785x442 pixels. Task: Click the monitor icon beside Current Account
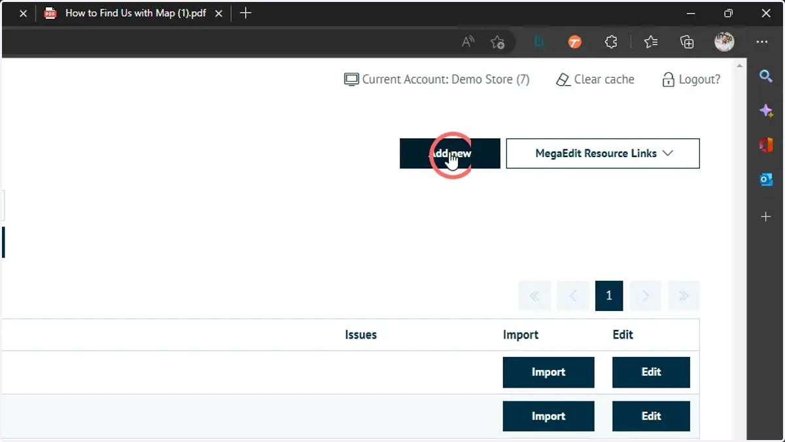(351, 80)
